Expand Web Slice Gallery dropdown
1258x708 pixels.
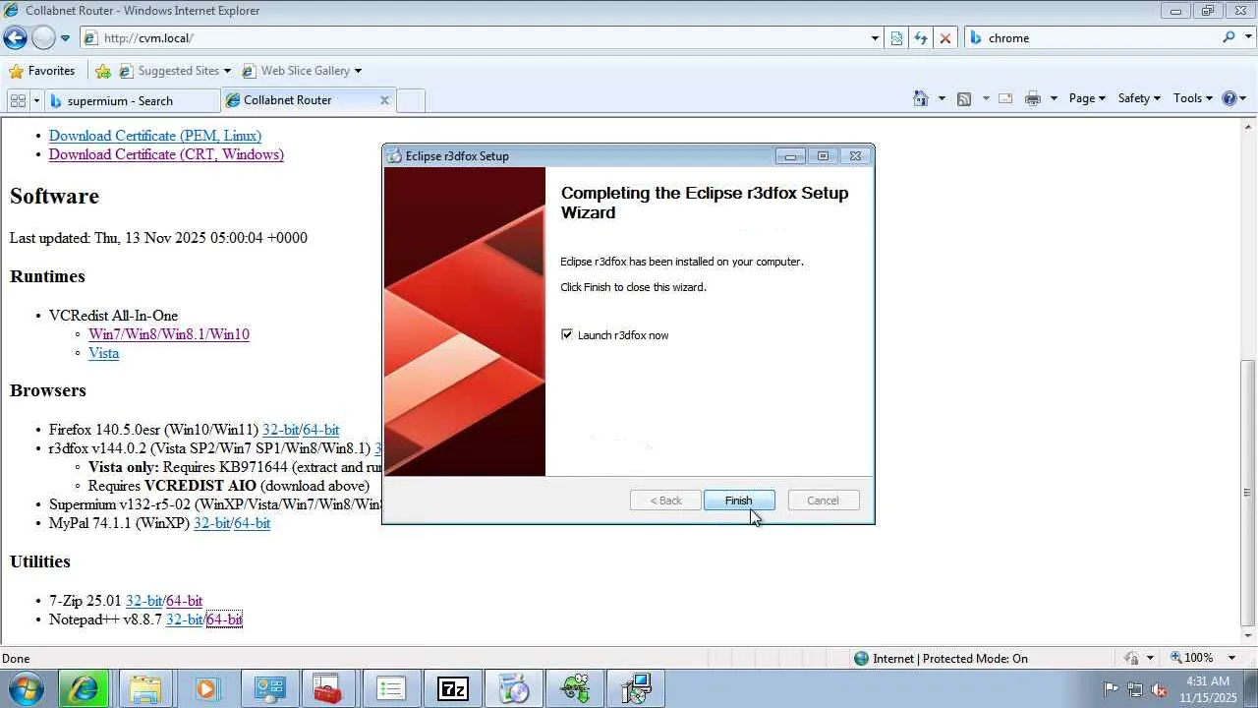pyautogui.click(x=358, y=71)
